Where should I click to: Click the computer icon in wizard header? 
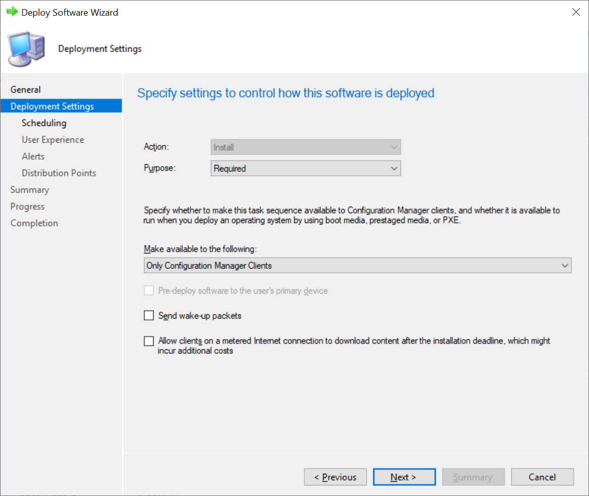point(25,49)
